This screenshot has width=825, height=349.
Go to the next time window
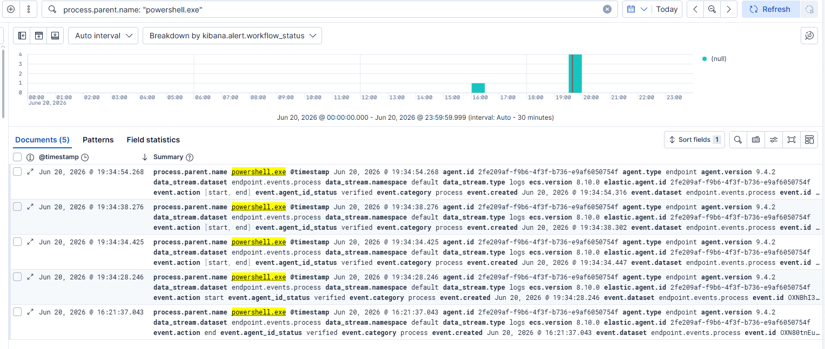tap(729, 9)
